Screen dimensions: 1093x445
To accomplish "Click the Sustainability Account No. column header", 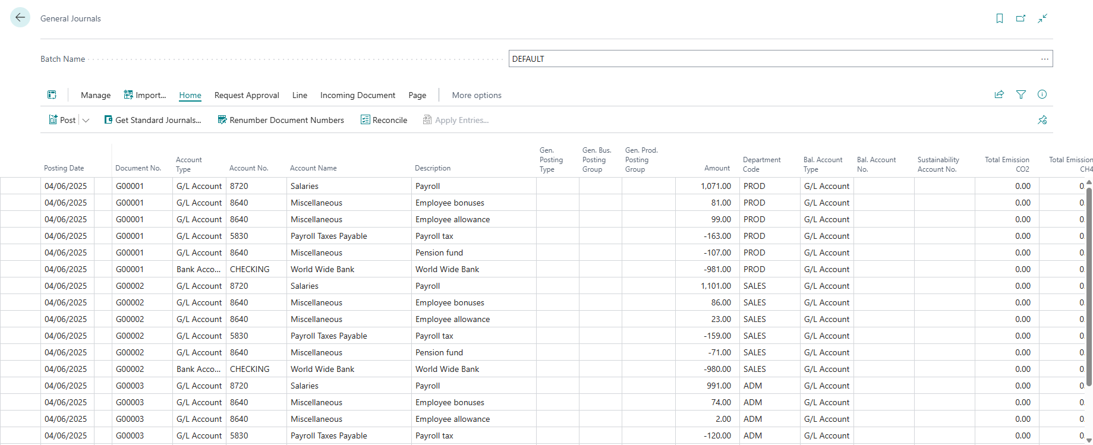I will point(938,164).
